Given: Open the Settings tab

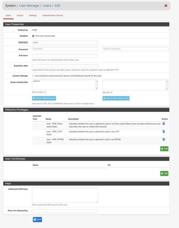Looking at the screenshot, I should click(x=33, y=15).
